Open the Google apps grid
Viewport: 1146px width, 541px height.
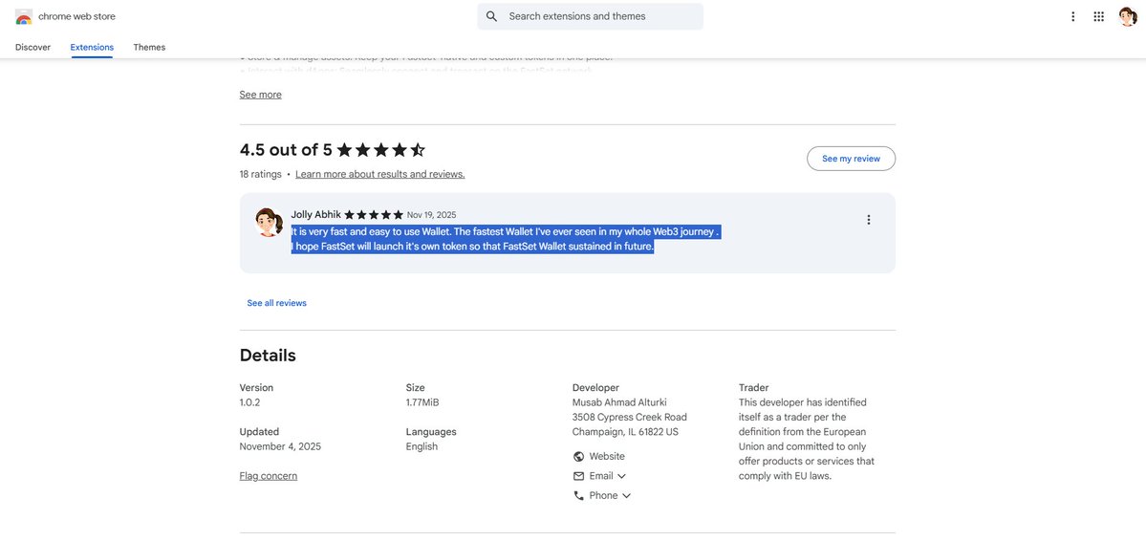(x=1098, y=16)
